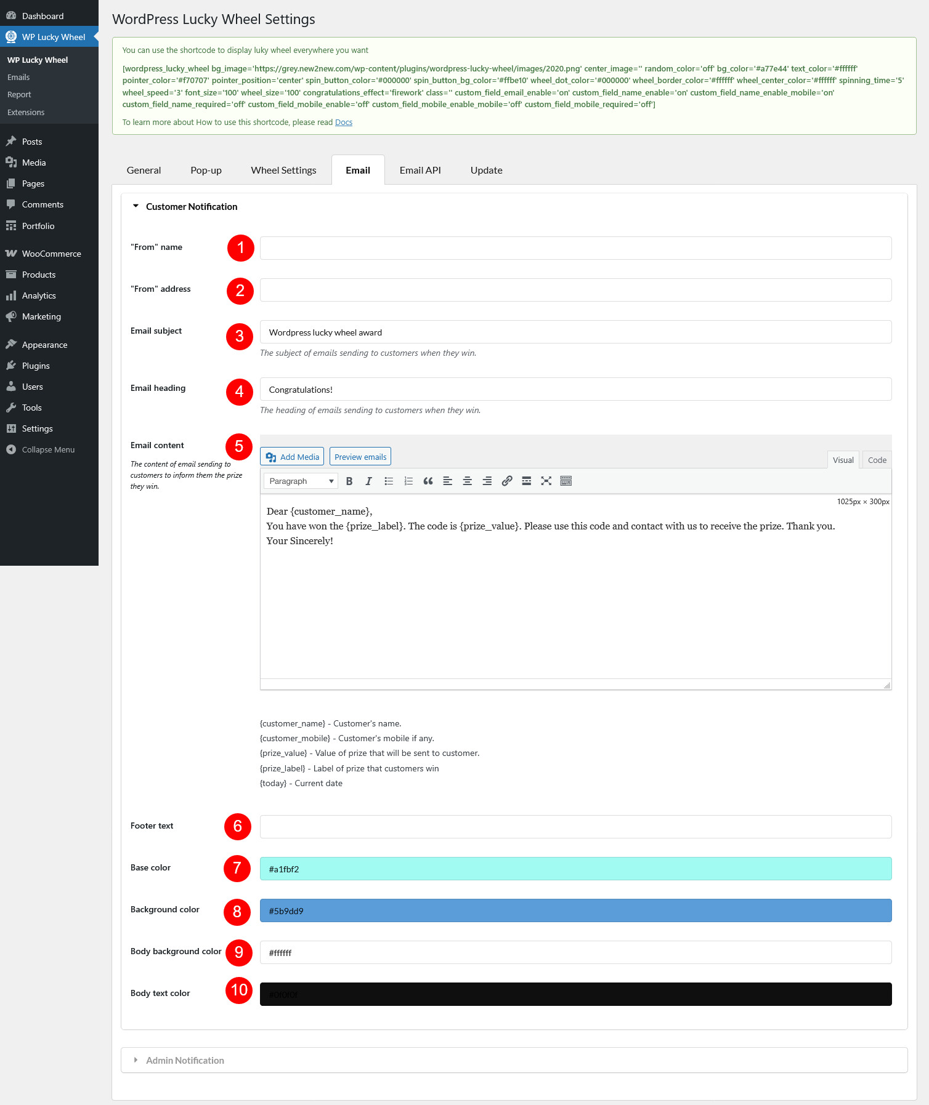Switch editor to Code view
The image size is (929, 1105).
(877, 460)
